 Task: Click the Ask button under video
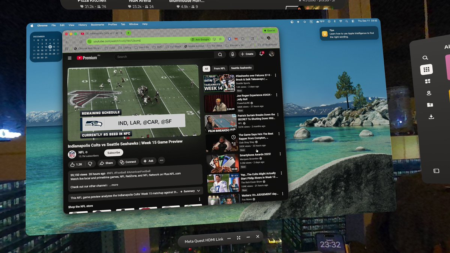point(148,161)
